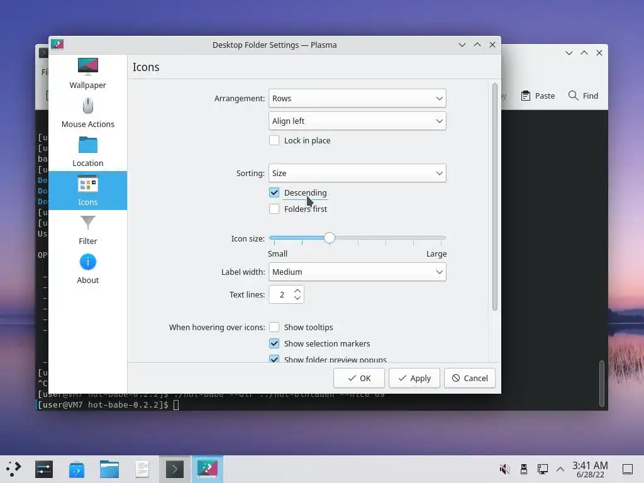Open the Align left alignment dropdown
Screen dimensions: 644x483
(357, 121)
